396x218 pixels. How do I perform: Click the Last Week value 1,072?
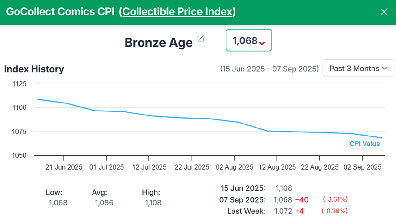(x=283, y=211)
